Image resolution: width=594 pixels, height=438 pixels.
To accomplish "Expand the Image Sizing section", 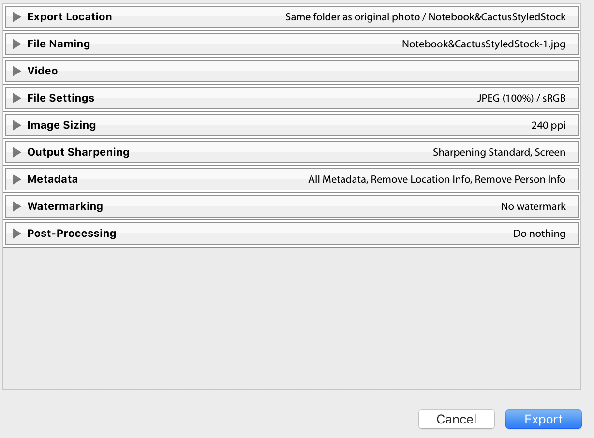I will [16, 125].
